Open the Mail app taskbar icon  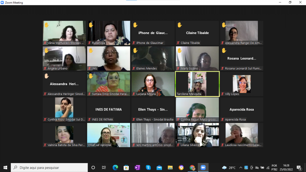[x=159, y=168]
